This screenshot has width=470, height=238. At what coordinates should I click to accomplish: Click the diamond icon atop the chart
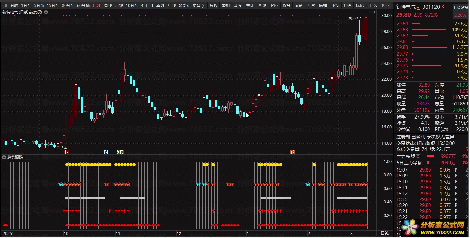pos(367,12)
